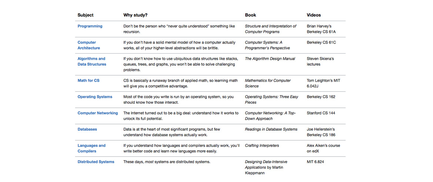Go to the Math for CS section

tap(88, 80)
